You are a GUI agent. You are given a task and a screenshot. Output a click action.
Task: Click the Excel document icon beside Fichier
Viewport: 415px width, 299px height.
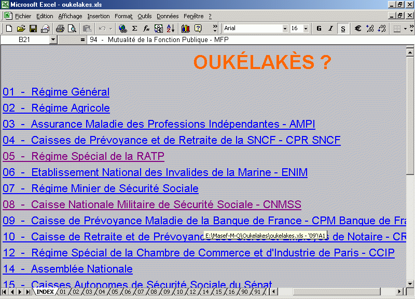[x=8, y=16]
